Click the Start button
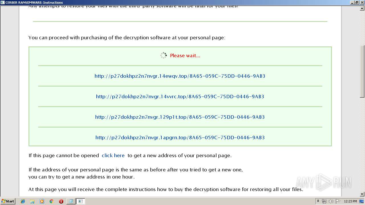The image size is (365, 205). [x=8, y=201]
